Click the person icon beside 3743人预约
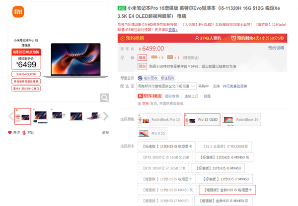 coord(197,38)
